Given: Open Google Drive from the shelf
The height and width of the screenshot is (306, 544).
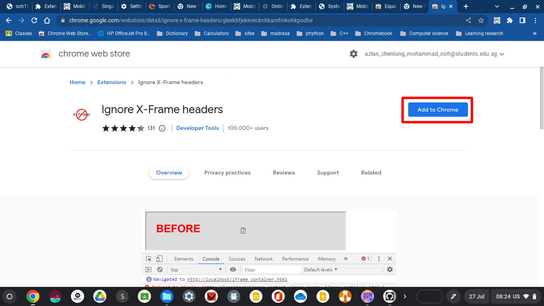Looking at the screenshot, I should pyautogui.click(x=100, y=296).
